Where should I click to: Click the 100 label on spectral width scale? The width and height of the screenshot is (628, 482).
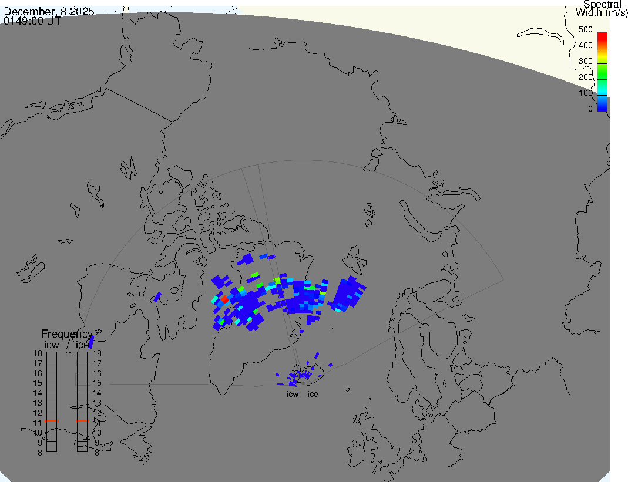(586, 93)
